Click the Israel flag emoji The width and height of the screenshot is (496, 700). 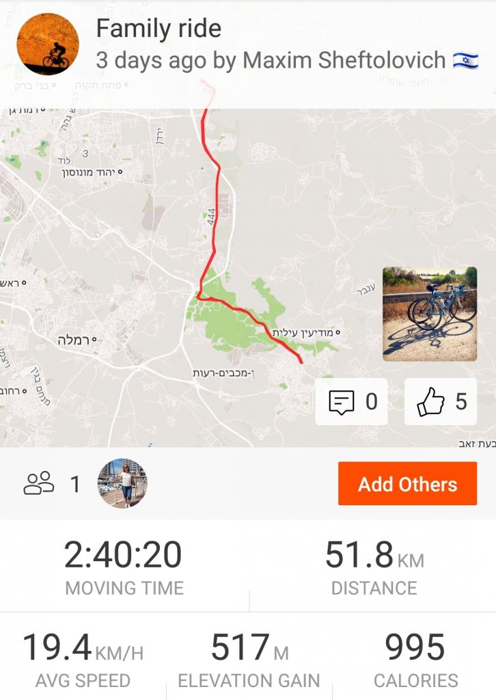(465, 60)
